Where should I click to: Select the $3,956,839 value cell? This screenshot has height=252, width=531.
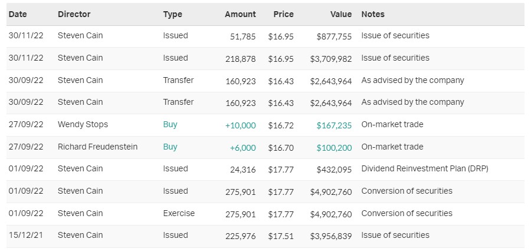(x=330, y=236)
